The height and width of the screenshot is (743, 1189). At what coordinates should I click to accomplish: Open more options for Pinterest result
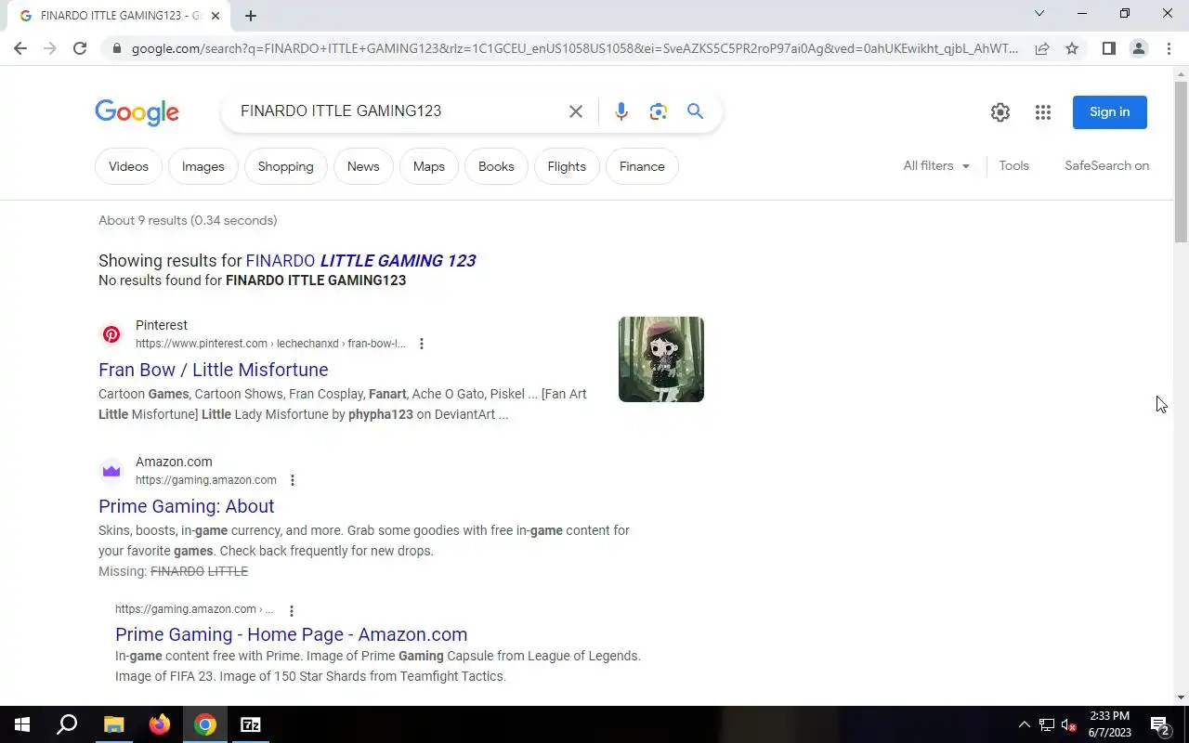click(422, 344)
